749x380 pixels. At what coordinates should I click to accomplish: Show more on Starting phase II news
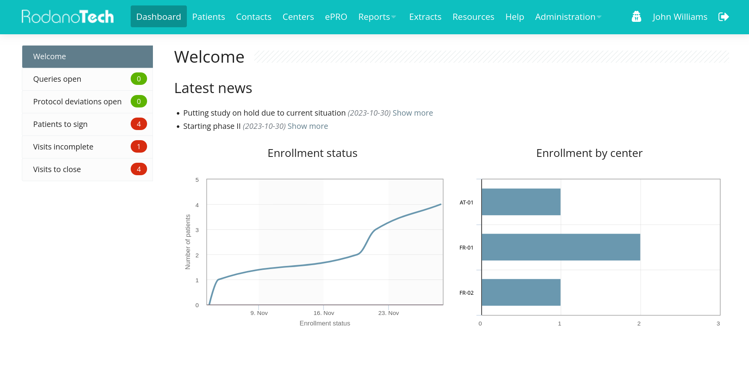tap(307, 126)
